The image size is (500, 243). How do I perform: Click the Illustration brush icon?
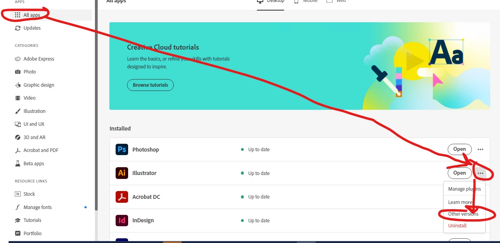coord(18,111)
